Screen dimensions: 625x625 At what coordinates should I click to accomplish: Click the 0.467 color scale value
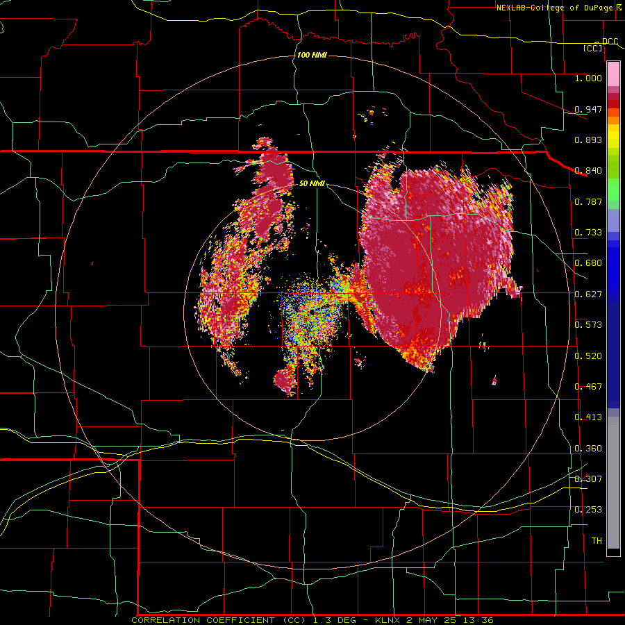(588, 387)
